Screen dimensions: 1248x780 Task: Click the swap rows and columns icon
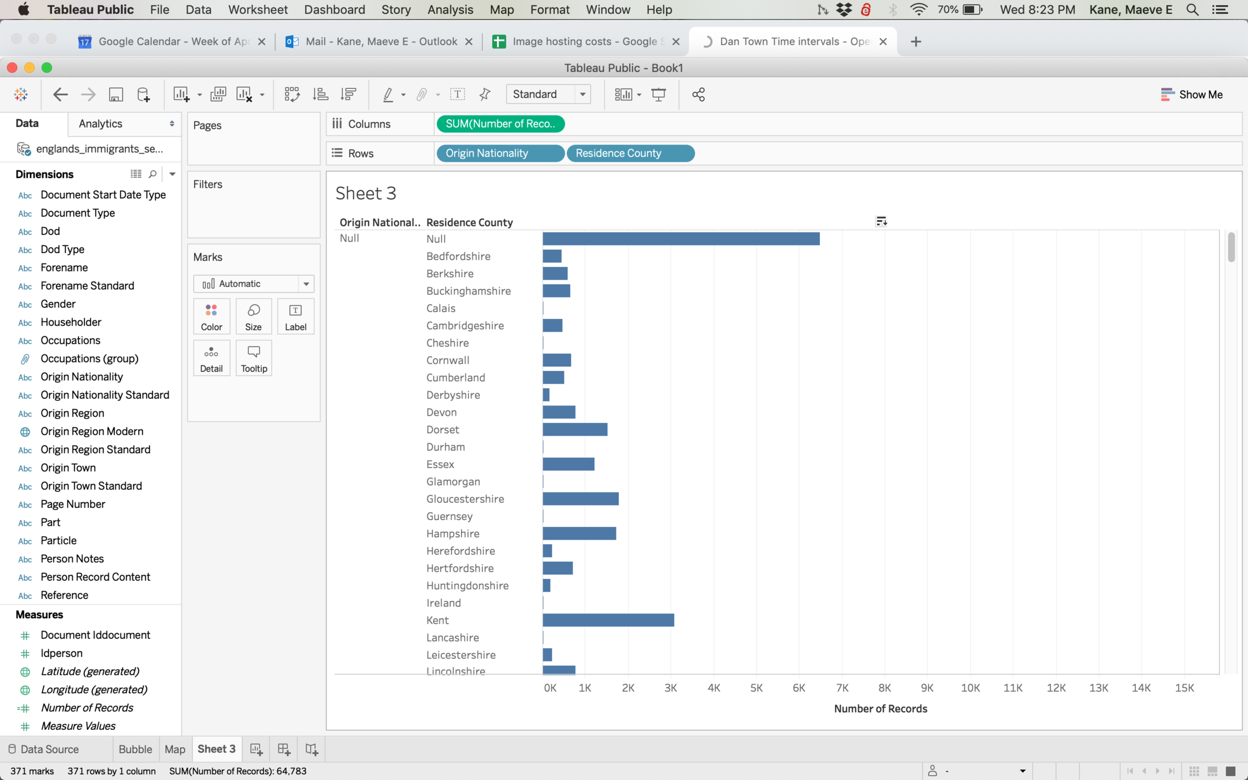[292, 94]
